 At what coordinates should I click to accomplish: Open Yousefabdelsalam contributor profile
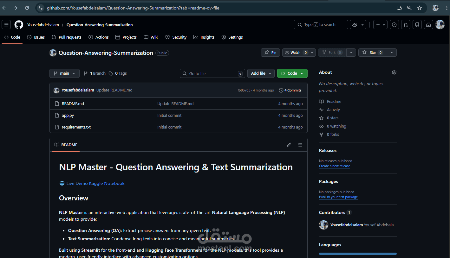(347, 225)
